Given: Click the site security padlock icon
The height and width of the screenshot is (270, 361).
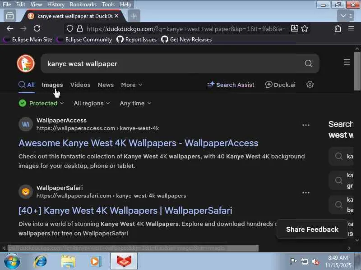Looking at the screenshot, I should [80, 29].
